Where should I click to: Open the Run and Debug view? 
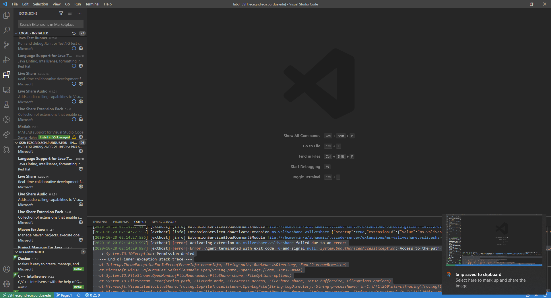7,60
